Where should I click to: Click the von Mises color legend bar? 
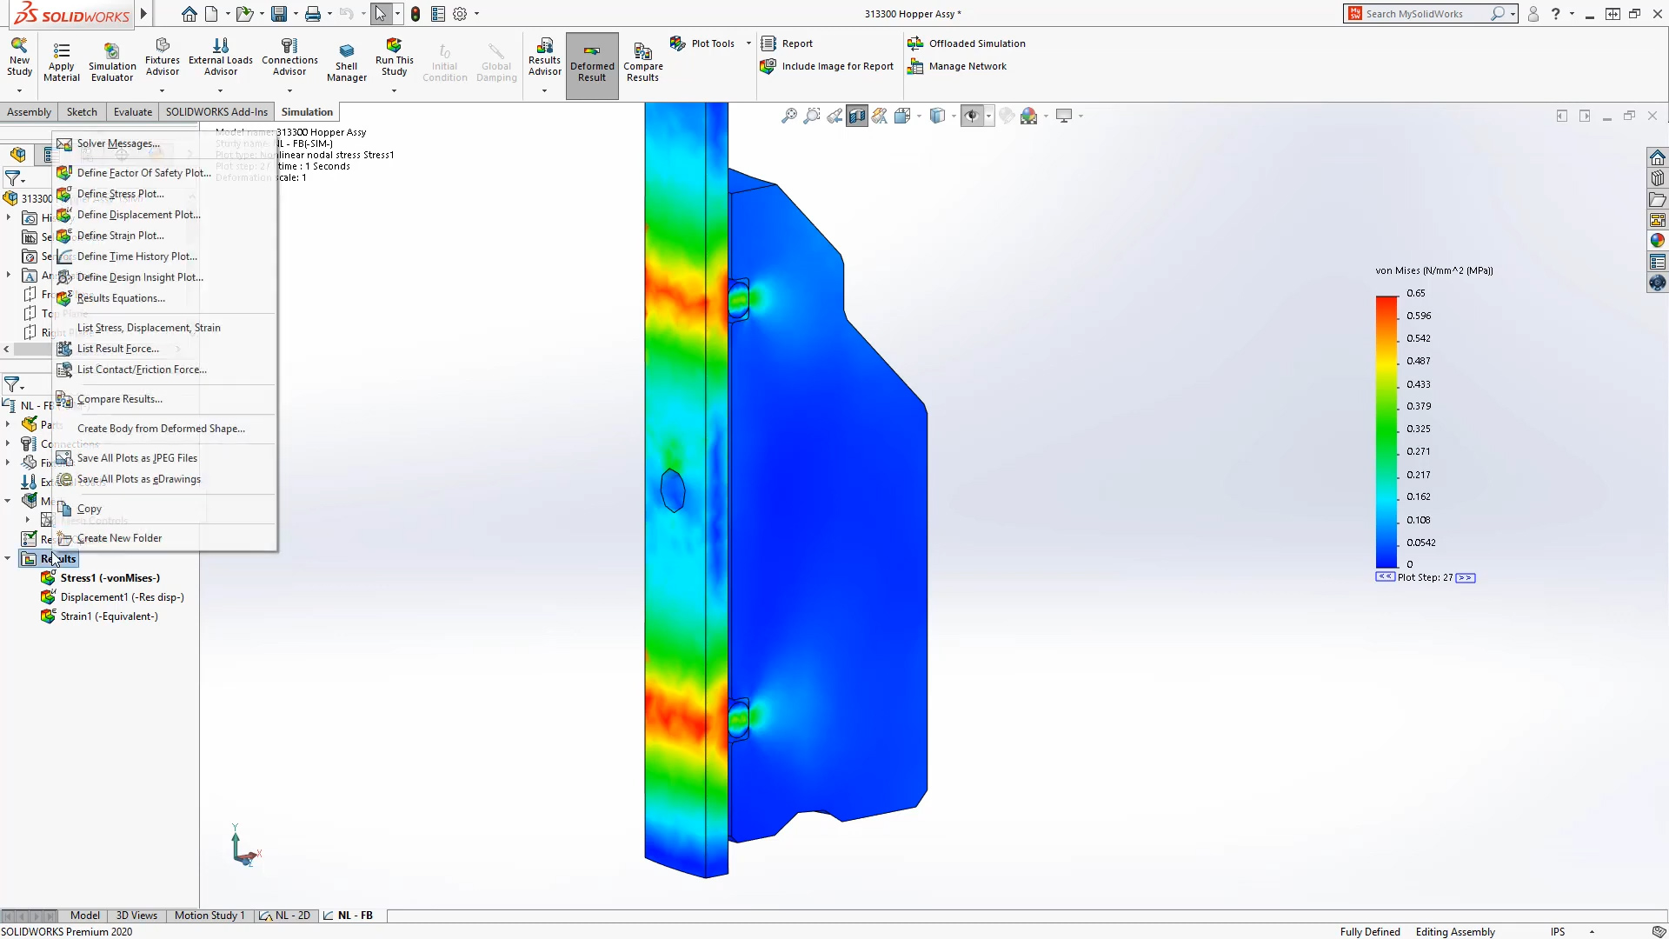[x=1386, y=432]
